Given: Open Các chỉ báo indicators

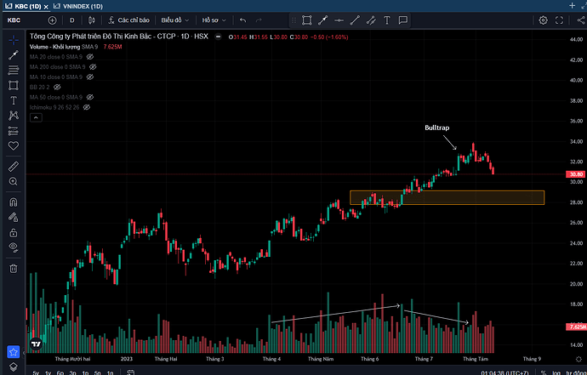Looking at the screenshot, I should (128, 20).
